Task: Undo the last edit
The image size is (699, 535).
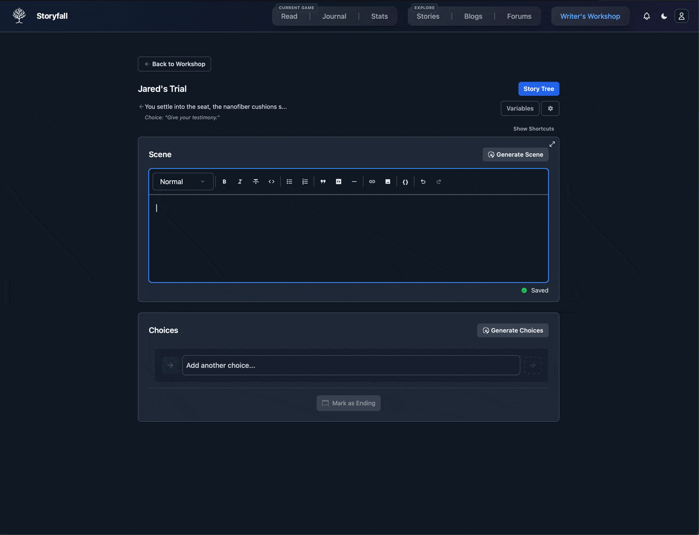Action: [x=423, y=182]
